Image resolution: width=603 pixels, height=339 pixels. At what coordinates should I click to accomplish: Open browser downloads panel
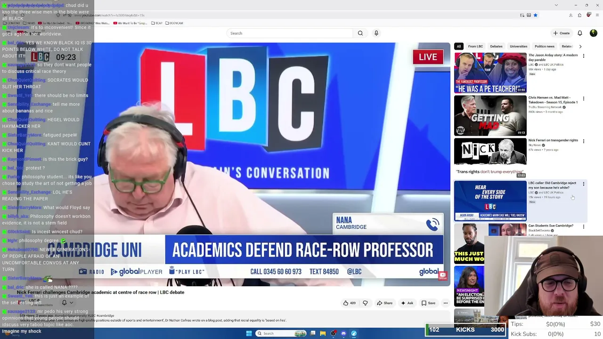coord(570,15)
